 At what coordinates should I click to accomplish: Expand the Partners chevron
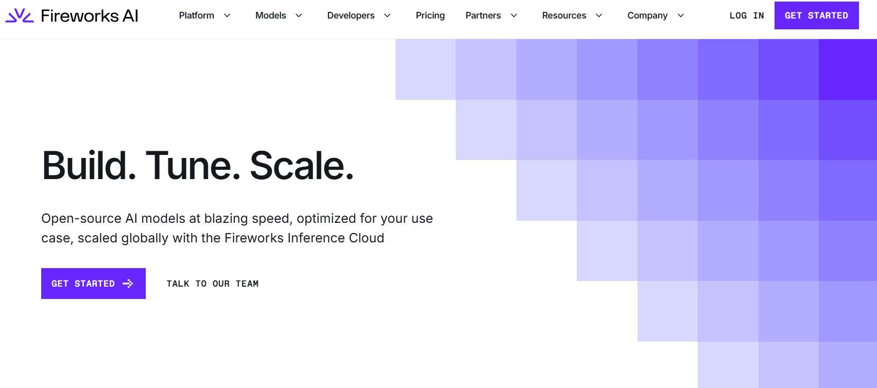coord(513,15)
